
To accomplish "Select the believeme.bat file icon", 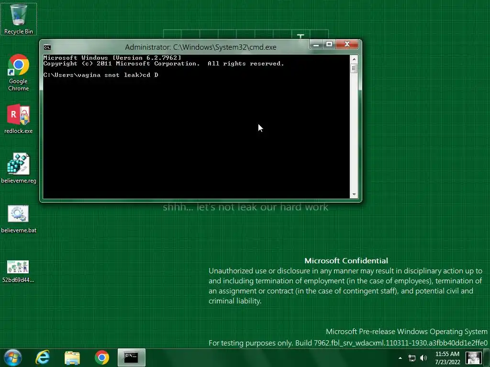I will tap(19, 219).
